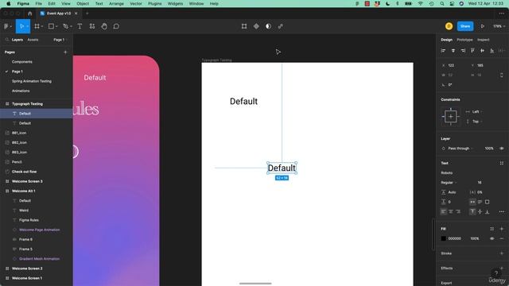Image resolution: width=509 pixels, height=286 pixels.
Task: Select the Pen tool
Action: pos(65,26)
